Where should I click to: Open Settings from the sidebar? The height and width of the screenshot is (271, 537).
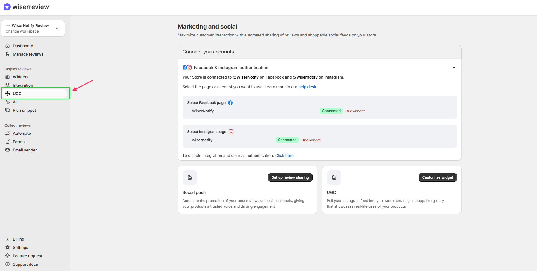point(21,247)
